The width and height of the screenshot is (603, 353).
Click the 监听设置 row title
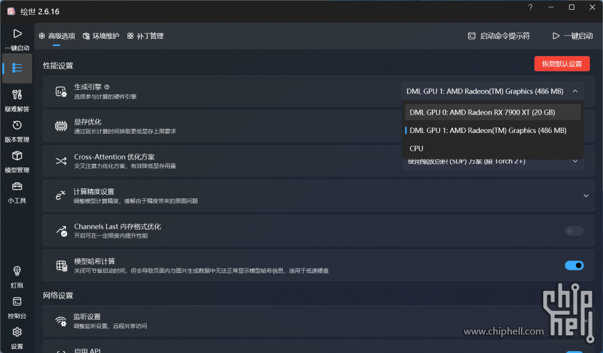pos(87,317)
